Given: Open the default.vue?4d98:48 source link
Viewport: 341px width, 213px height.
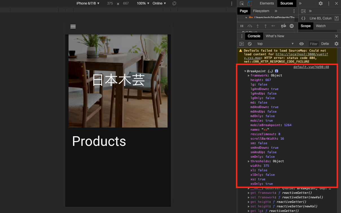Looking at the screenshot, I should point(311,67).
